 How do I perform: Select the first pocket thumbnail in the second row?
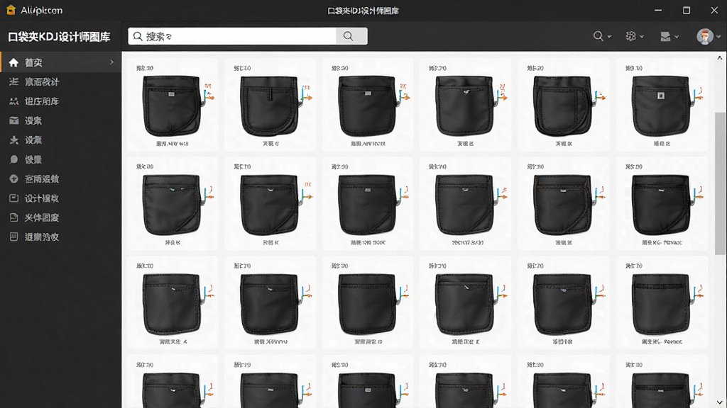pos(173,203)
